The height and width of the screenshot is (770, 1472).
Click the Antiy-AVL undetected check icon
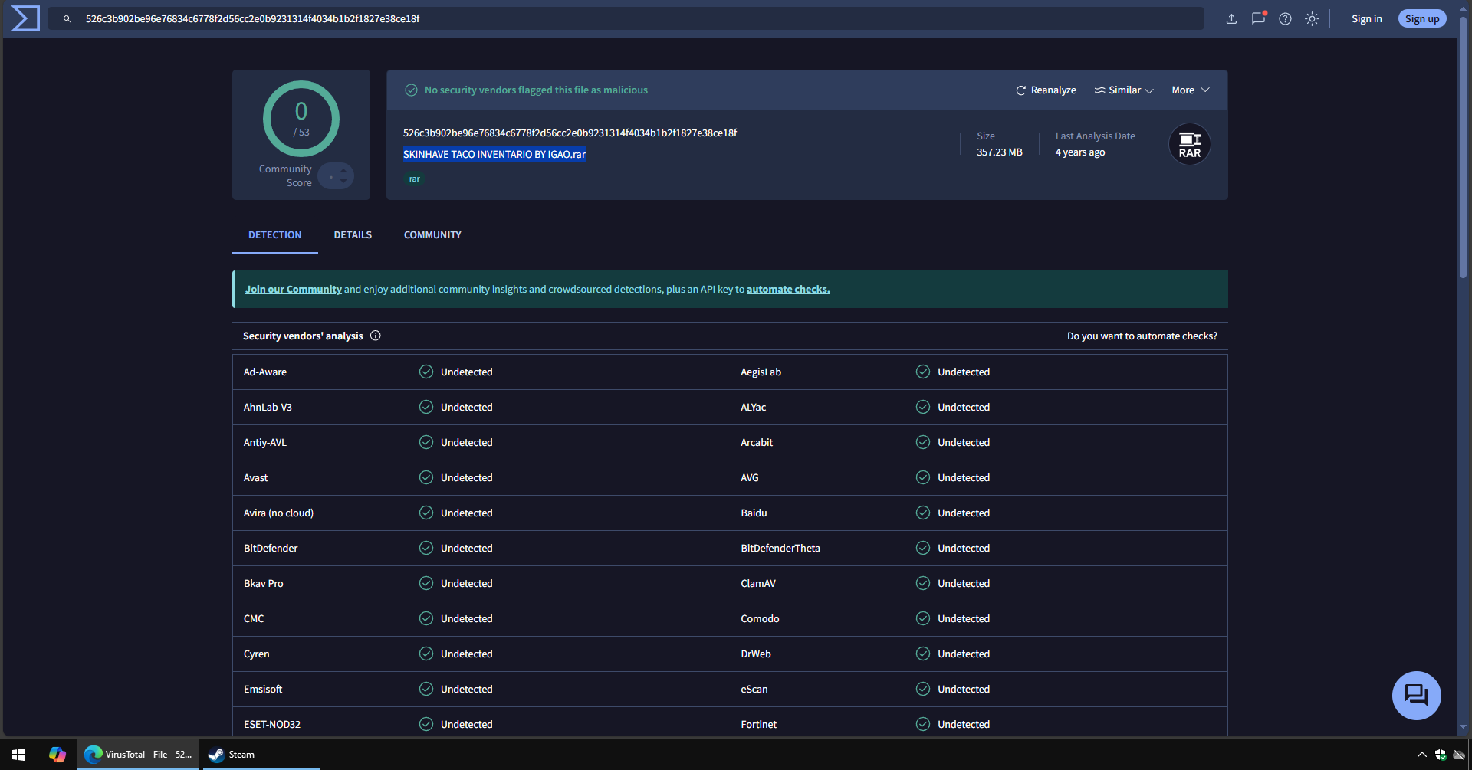pyautogui.click(x=426, y=442)
